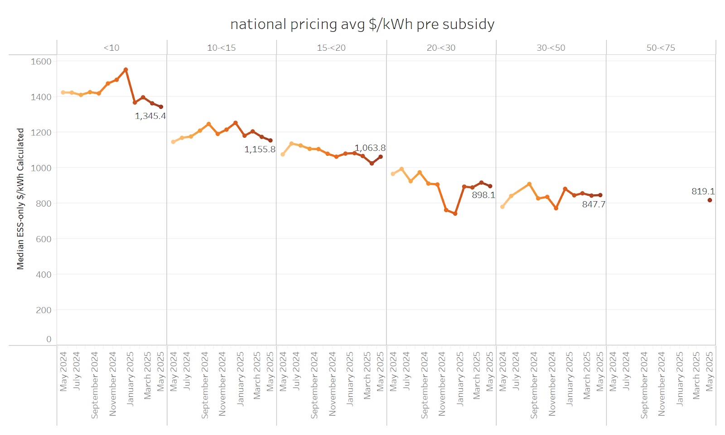Select the 1,063.8 data label
The image size is (725, 435).
click(x=370, y=148)
